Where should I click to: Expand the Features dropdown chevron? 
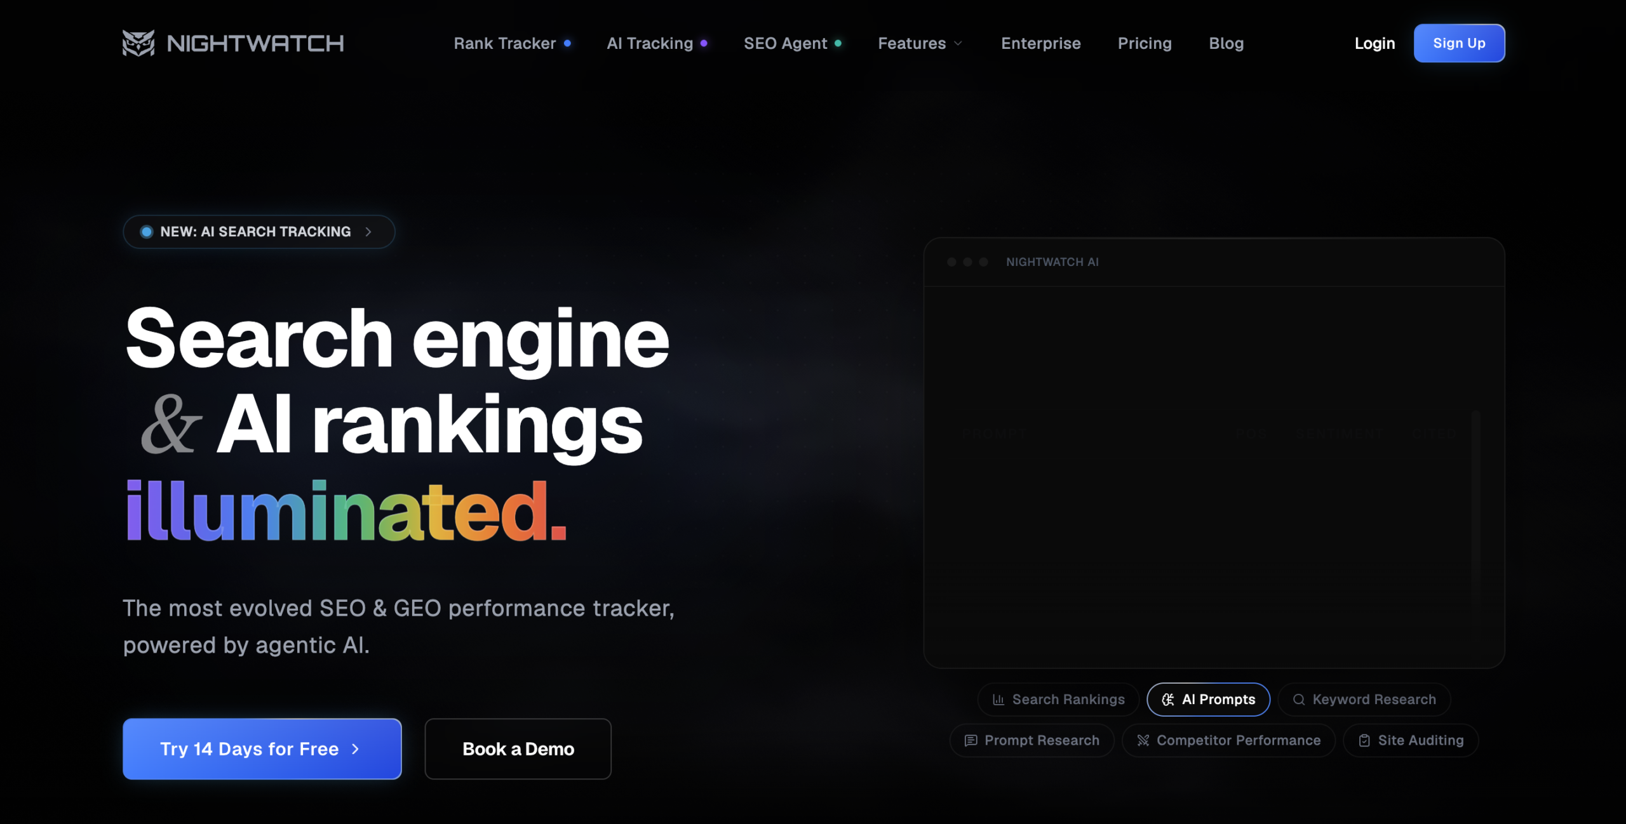click(958, 43)
